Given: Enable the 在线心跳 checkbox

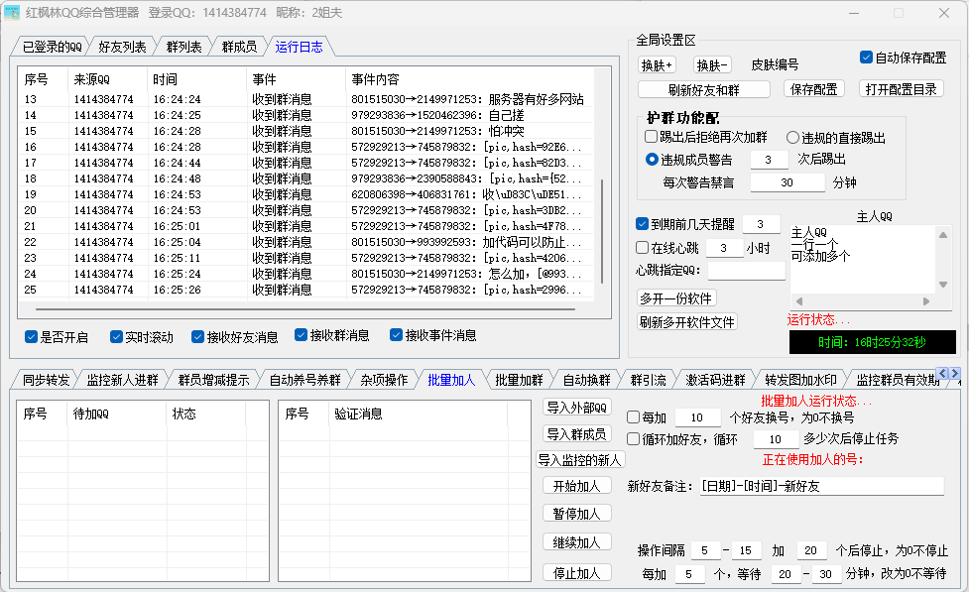Looking at the screenshot, I should pyautogui.click(x=642, y=247).
